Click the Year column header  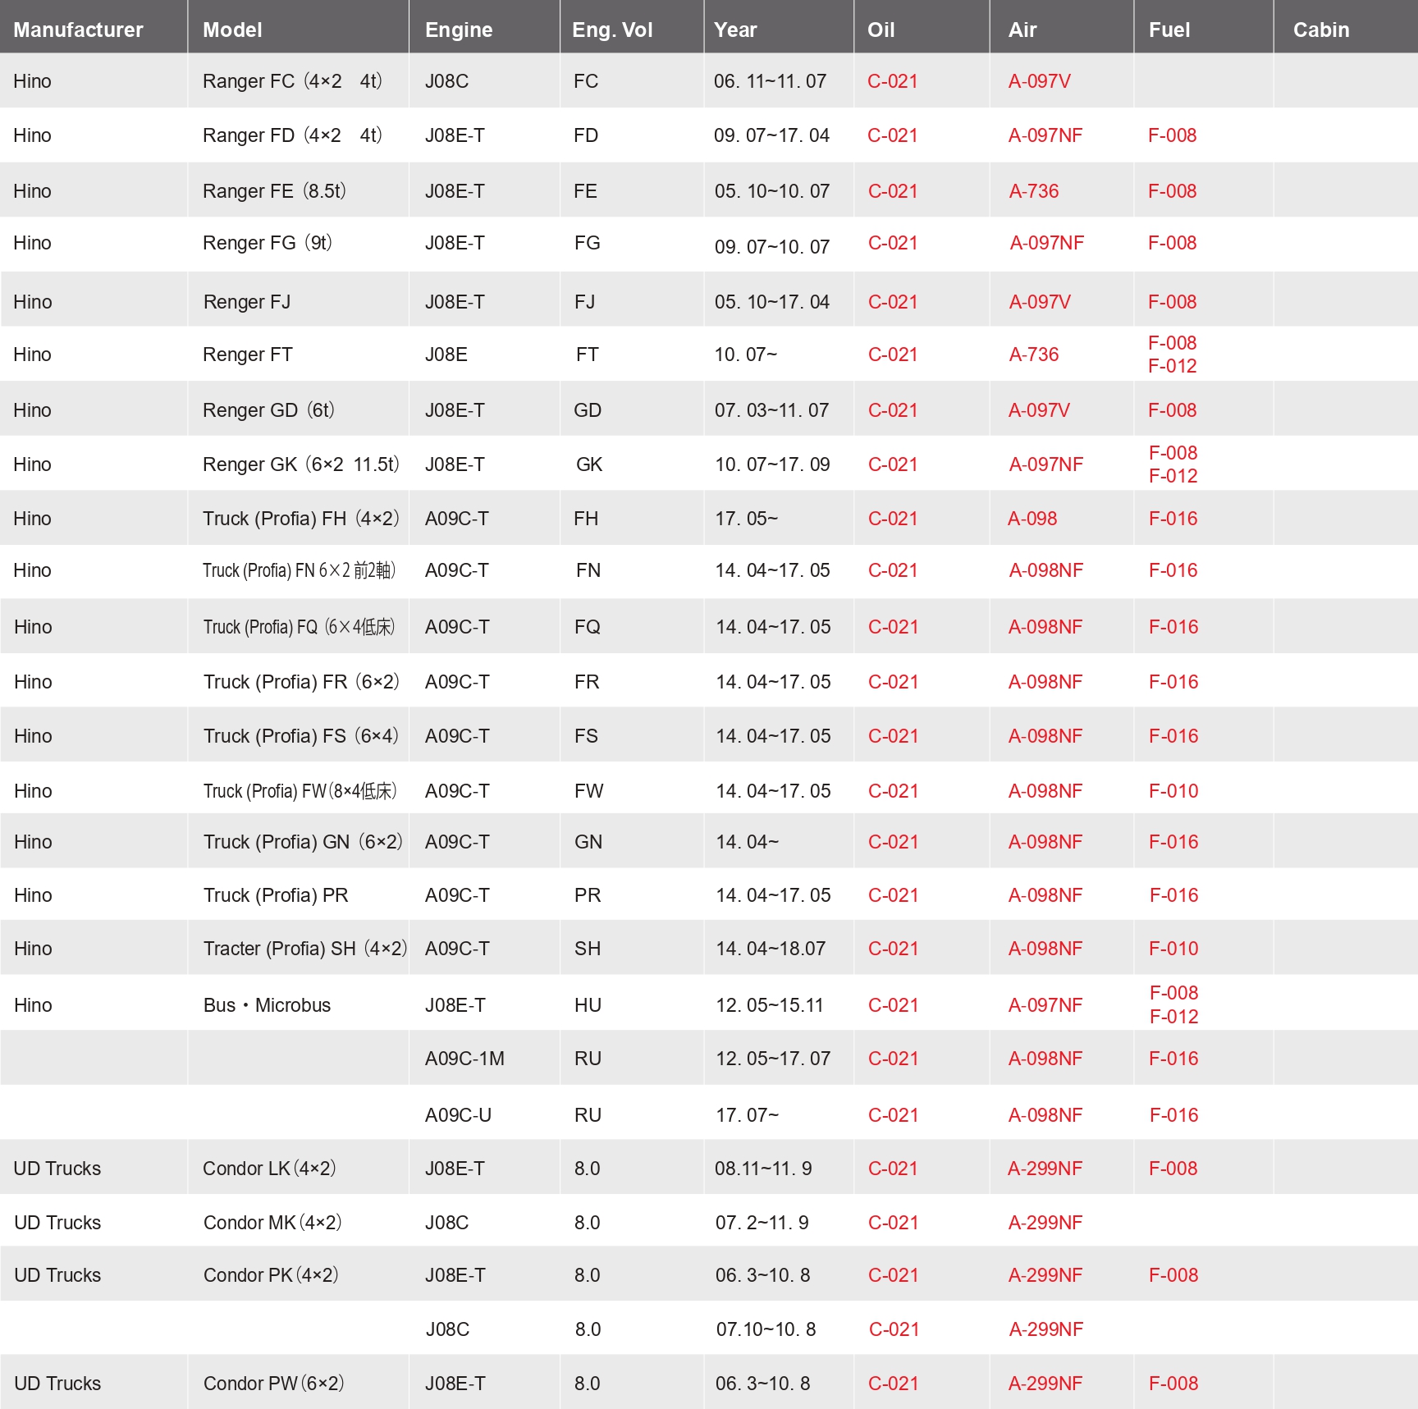[735, 30]
